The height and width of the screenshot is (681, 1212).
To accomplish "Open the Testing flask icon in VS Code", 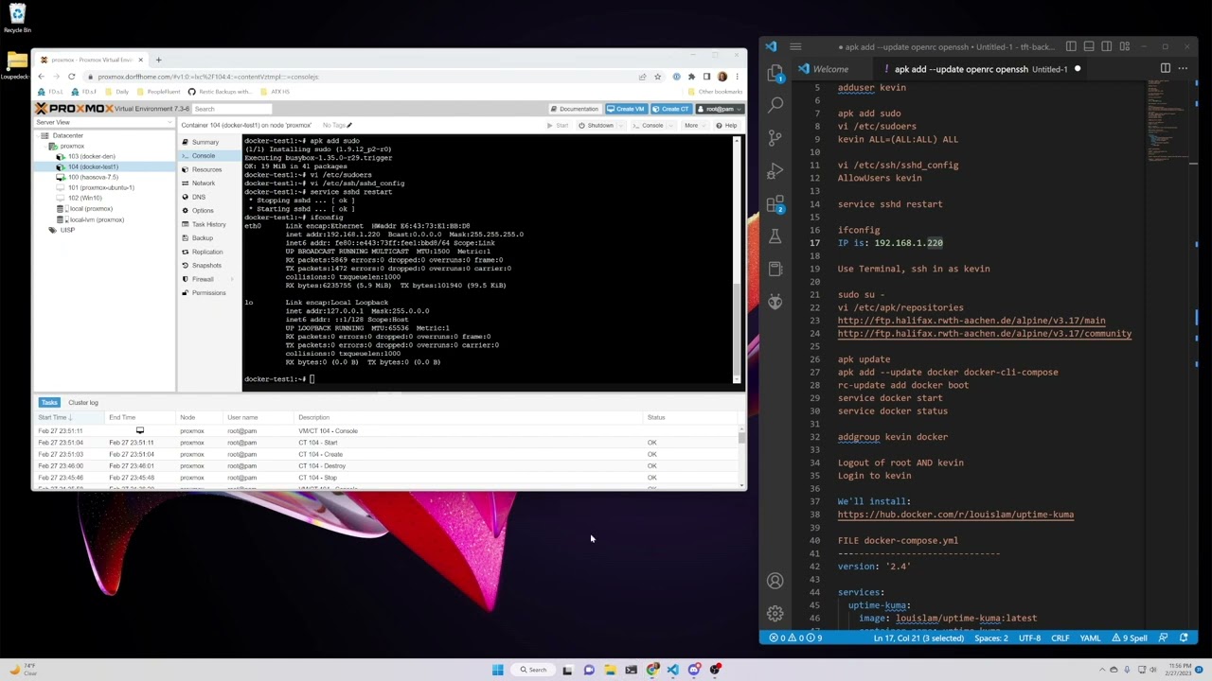I will point(775,236).
